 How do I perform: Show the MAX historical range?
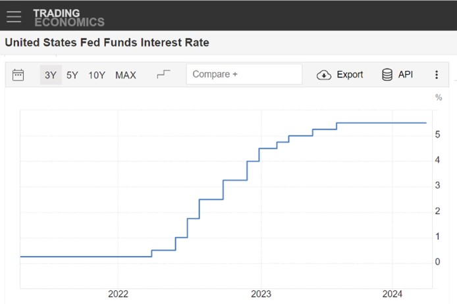coord(126,75)
